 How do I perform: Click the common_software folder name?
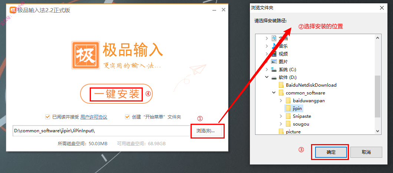[305, 93]
